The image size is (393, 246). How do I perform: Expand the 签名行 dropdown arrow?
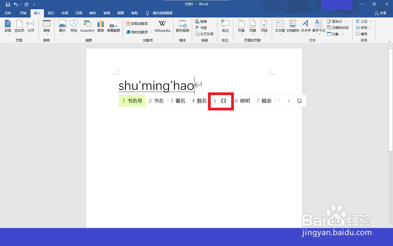point(346,21)
